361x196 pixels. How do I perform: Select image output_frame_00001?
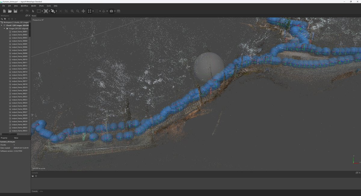(x=20, y=32)
